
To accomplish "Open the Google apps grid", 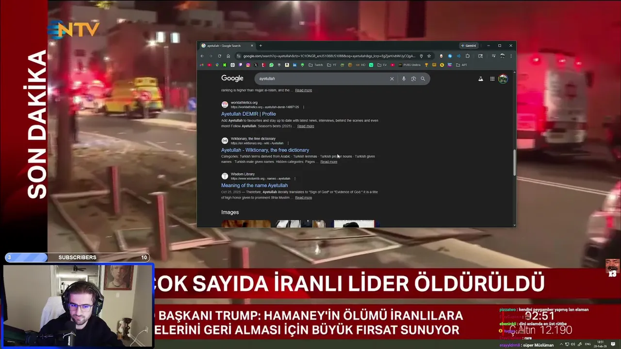I will (492, 79).
